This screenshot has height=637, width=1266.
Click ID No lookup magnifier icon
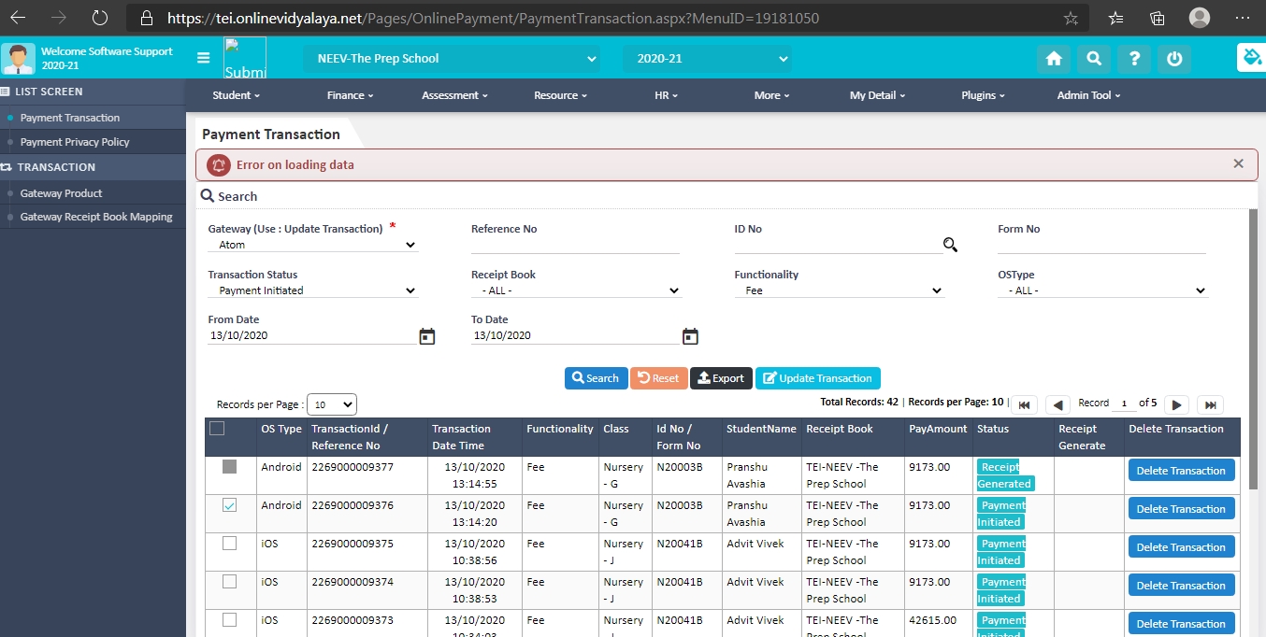(950, 245)
